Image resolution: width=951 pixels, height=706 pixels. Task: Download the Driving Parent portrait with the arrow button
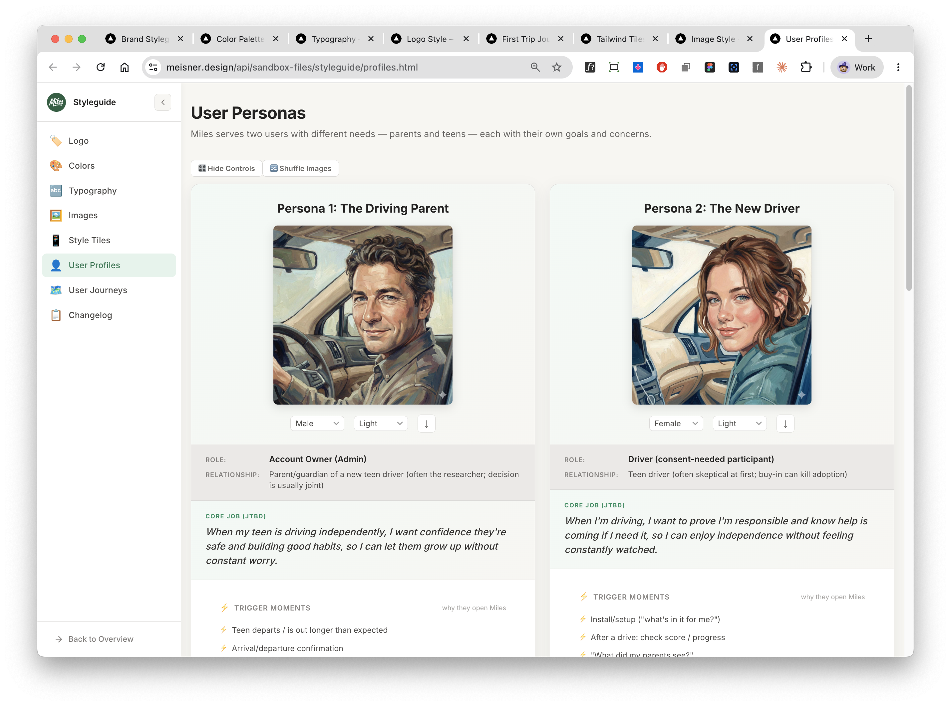point(426,424)
